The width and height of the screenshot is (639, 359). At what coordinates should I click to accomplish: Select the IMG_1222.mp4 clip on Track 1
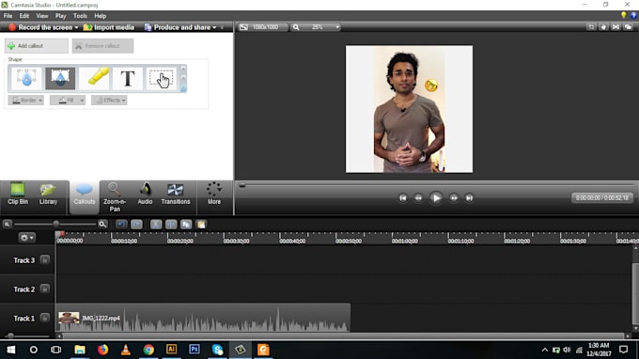tap(203, 318)
